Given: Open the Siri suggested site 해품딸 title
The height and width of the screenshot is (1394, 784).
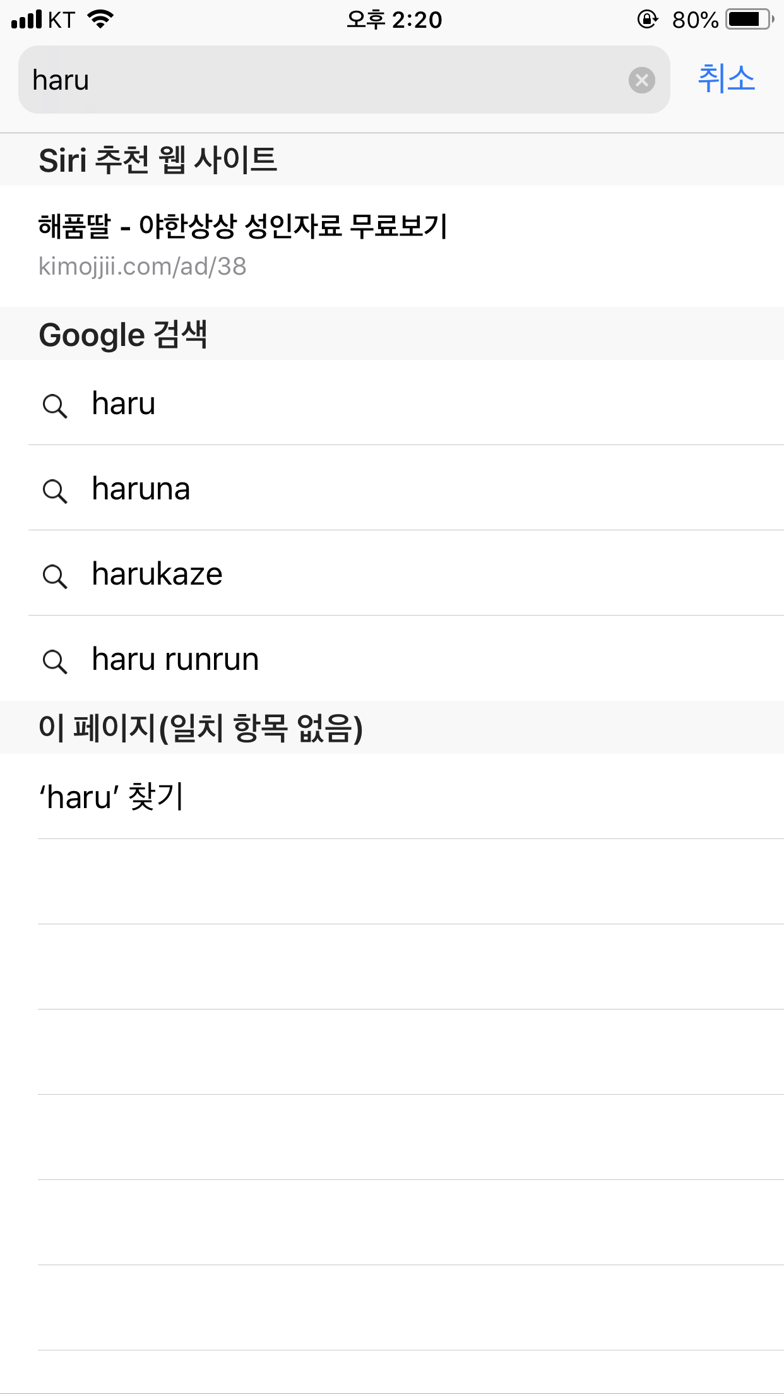Looking at the screenshot, I should [243, 226].
